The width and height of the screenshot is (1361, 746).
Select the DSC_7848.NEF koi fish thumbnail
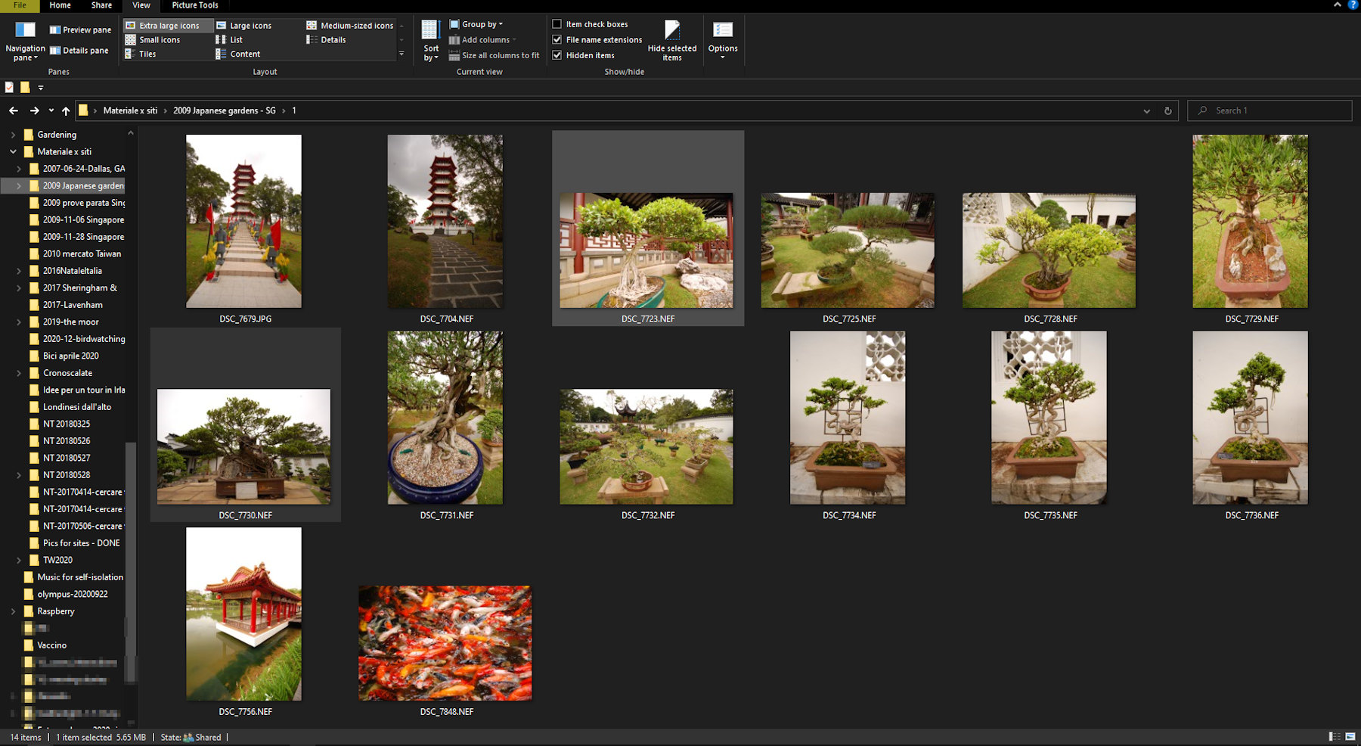(x=445, y=643)
